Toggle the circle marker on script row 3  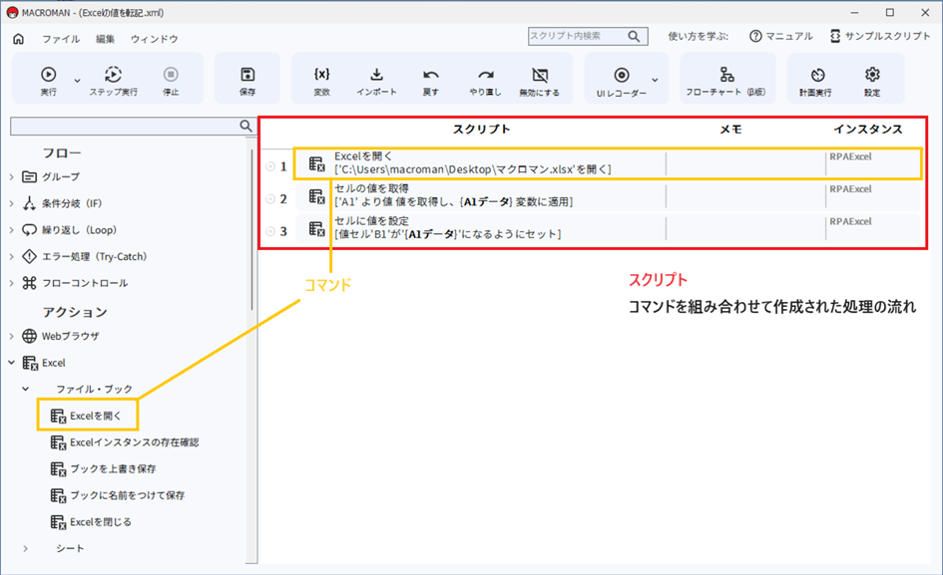click(270, 231)
